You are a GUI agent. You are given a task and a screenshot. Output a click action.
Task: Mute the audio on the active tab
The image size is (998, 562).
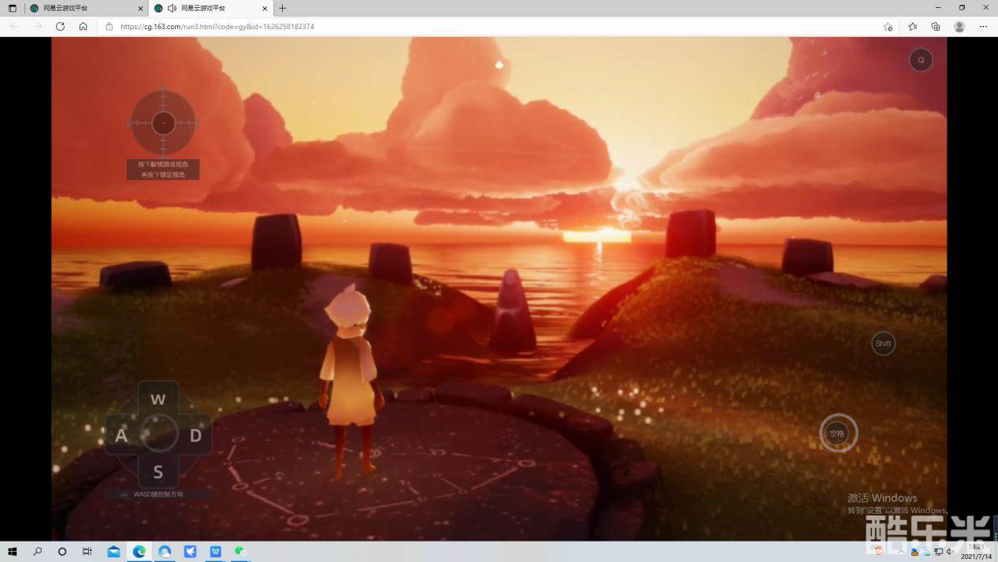click(x=172, y=9)
